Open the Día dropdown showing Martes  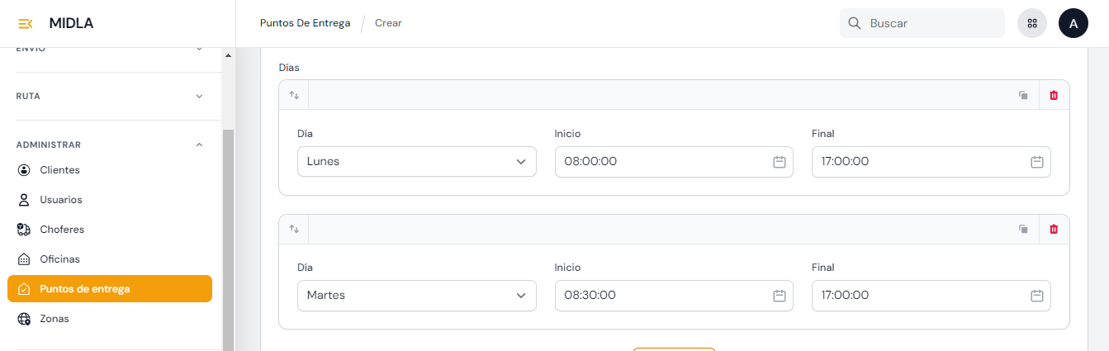click(416, 296)
